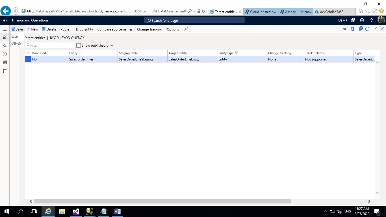Screen dimensions: 386x217
Task: Click Save in action pane
Action: [17, 29]
